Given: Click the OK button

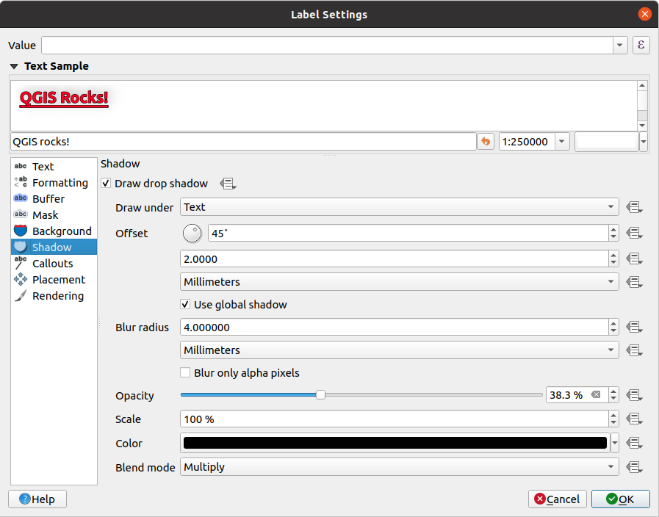Looking at the screenshot, I should point(620,499).
